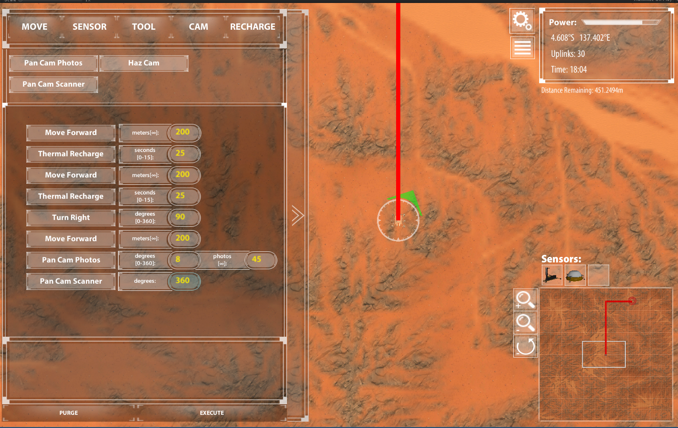Open the hamburger menu icon

point(522,48)
